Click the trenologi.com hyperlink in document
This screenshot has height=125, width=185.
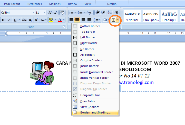(136, 82)
